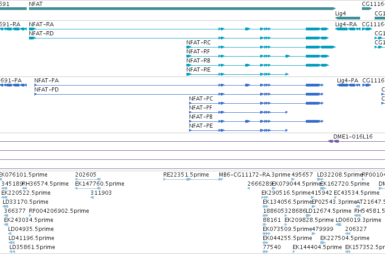The width and height of the screenshot is (385, 254).
Task: Click MB6-CG11172-RA.3prime
Action: coord(255,175)
